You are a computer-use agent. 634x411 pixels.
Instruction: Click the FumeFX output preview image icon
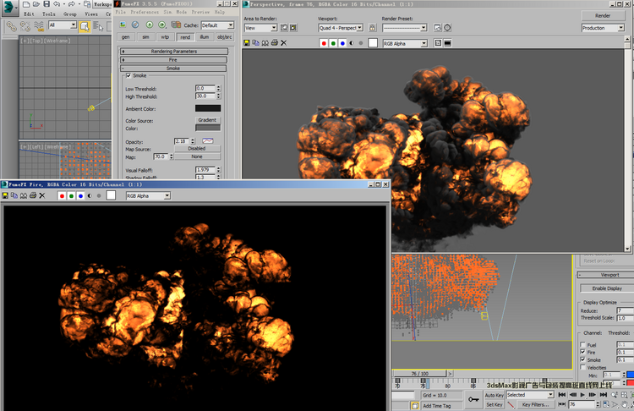123,25
